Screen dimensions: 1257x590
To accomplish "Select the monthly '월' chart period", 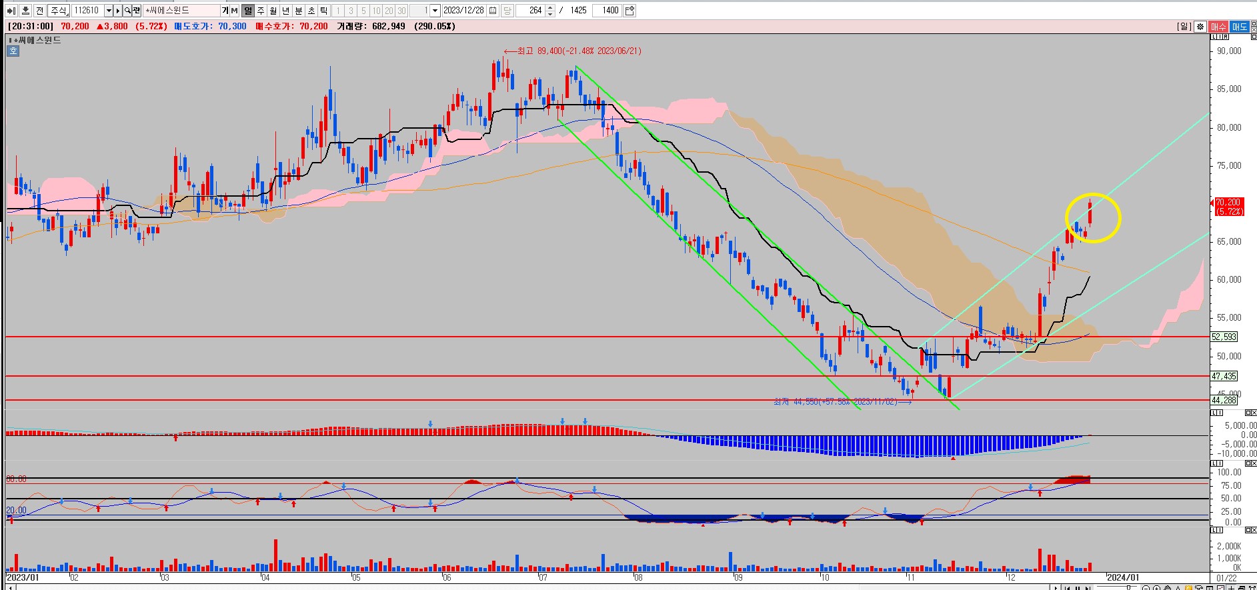I will click(273, 11).
